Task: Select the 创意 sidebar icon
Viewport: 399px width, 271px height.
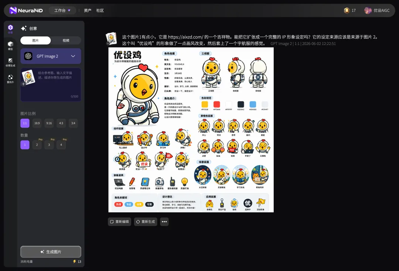Action: click(x=10, y=29)
